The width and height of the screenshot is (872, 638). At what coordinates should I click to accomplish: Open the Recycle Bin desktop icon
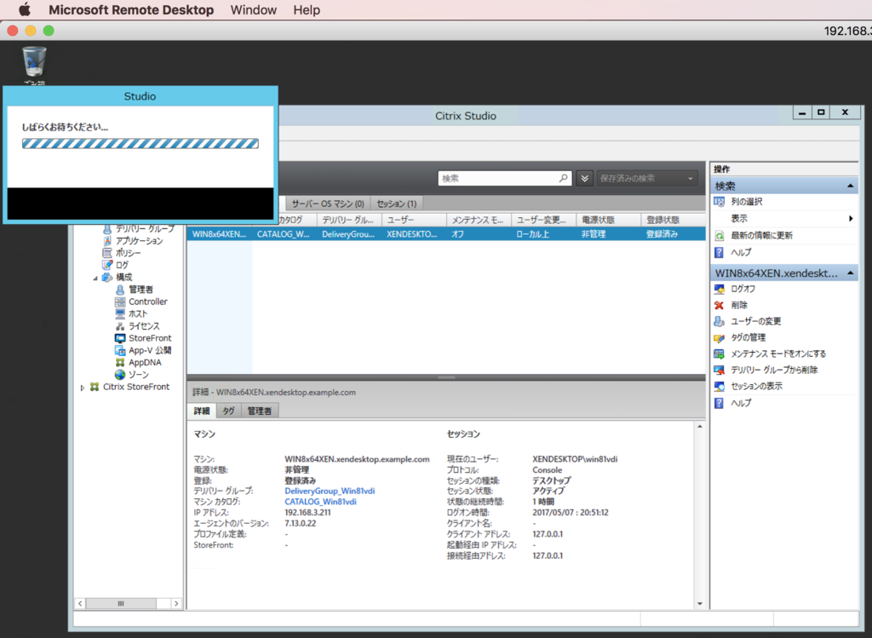point(34,61)
